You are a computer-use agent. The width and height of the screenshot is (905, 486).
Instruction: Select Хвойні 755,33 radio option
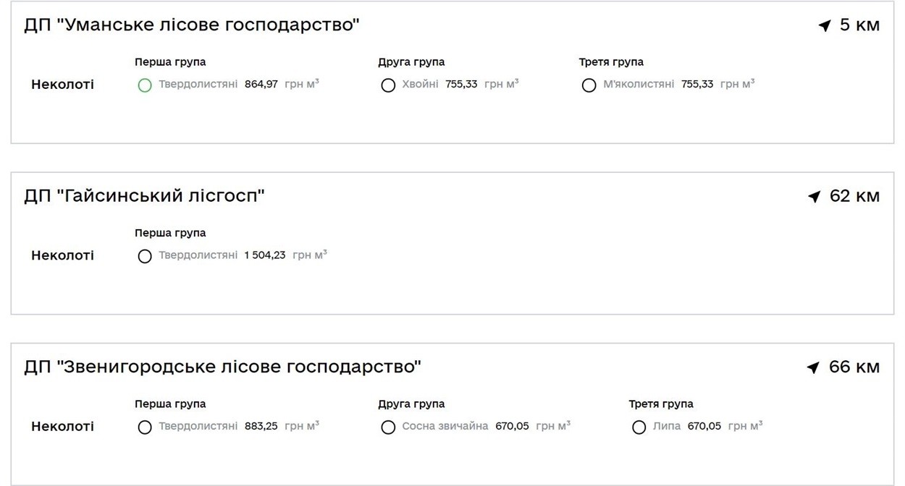tap(388, 85)
